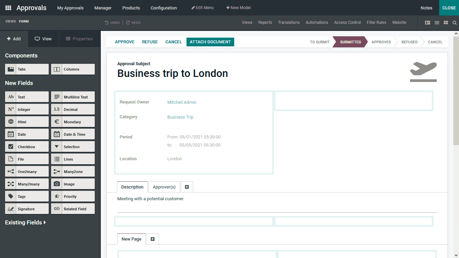Switch to the Approver(s) tab
This screenshot has width=459, height=258.
(164, 187)
